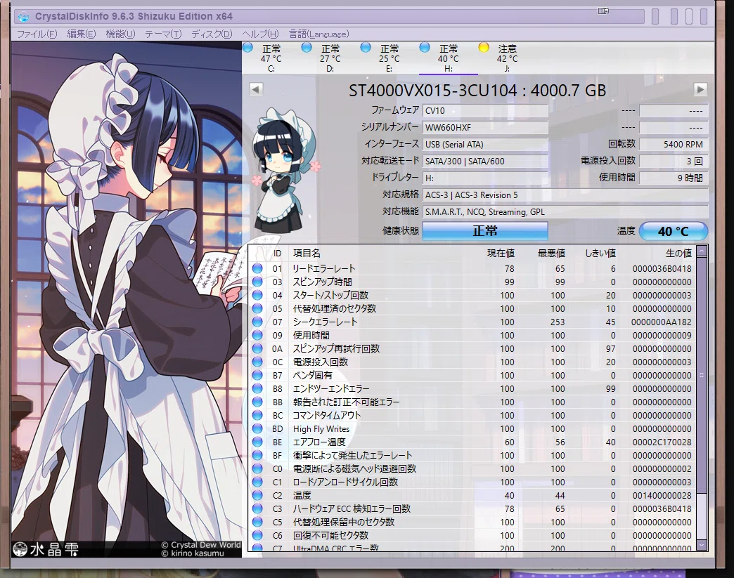The width and height of the screenshot is (734, 578).
Task: Click the firmware field CV10
Action: [x=485, y=111]
